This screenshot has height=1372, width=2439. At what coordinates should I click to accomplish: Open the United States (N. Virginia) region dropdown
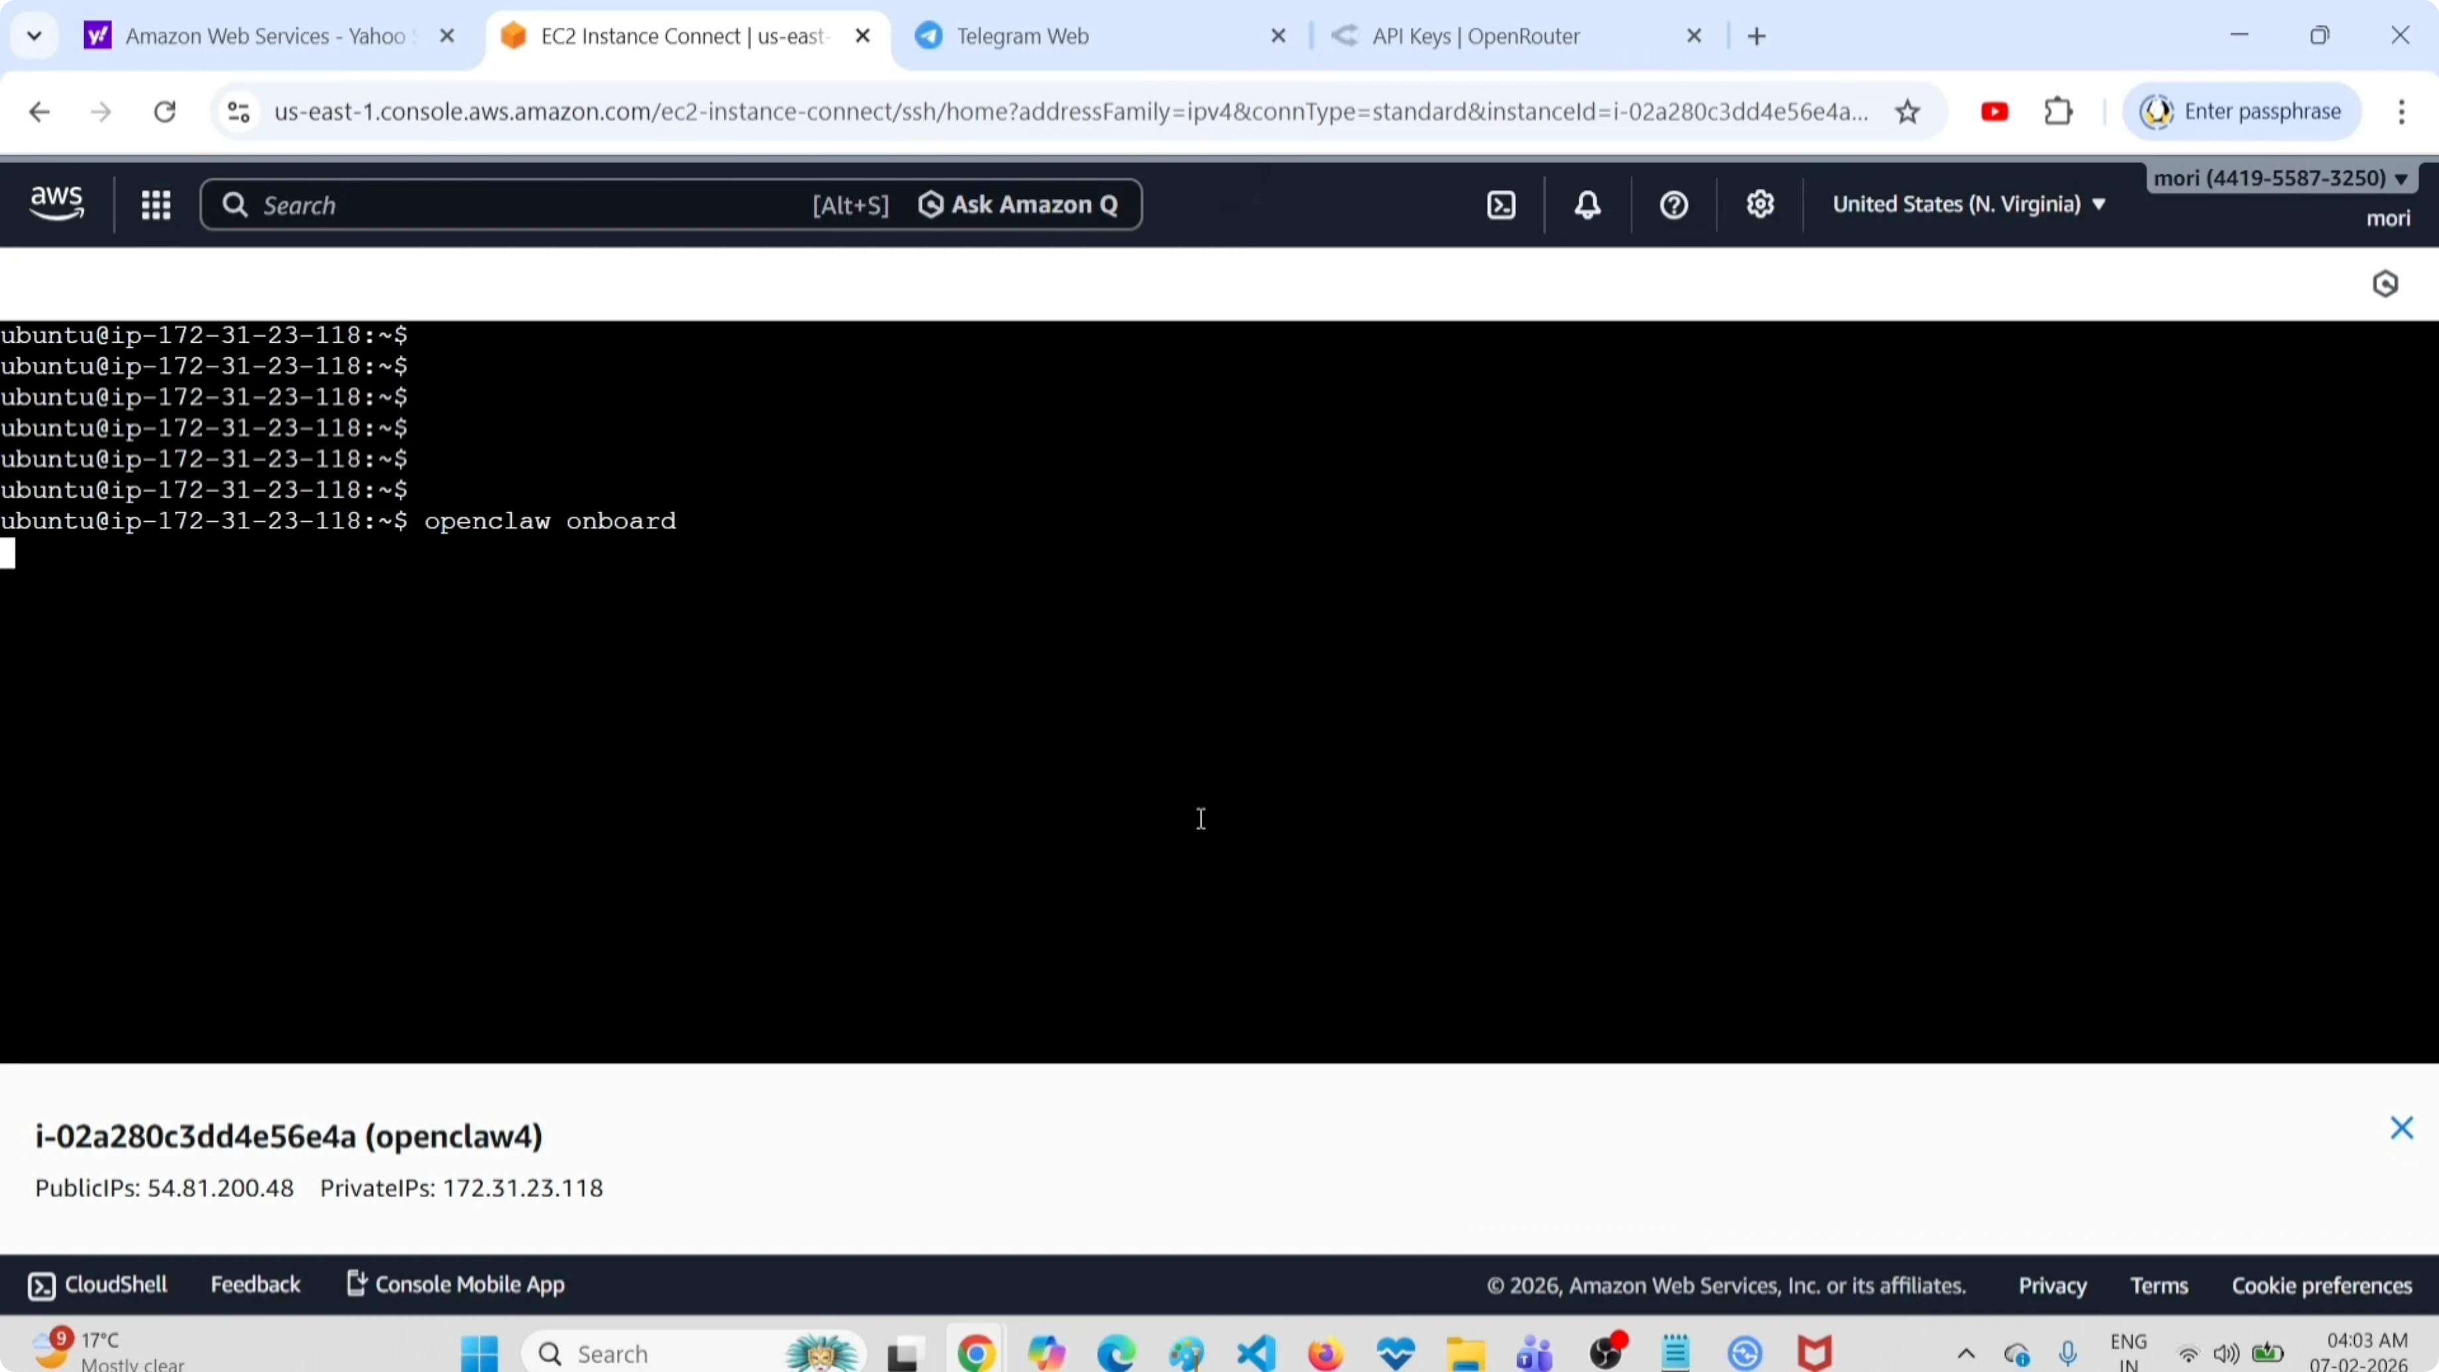[x=1968, y=203]
